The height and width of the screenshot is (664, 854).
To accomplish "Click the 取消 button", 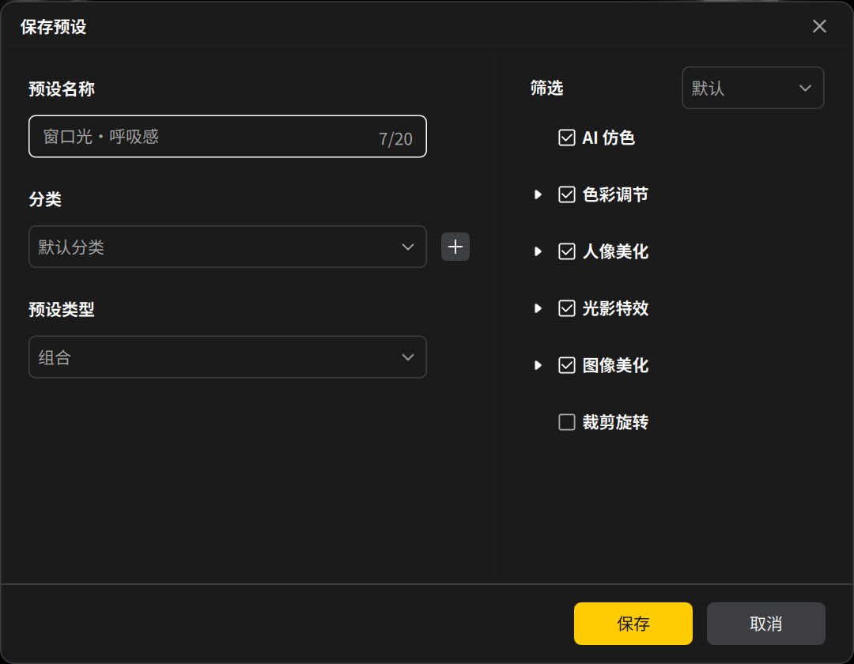I will pyautogui.click(x=765, y=624).
